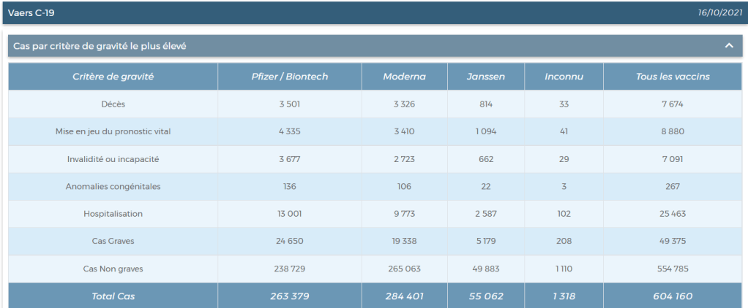Select the Moderna column header
This screenshot has height=308, width=748.
click(x=404, y=77)
